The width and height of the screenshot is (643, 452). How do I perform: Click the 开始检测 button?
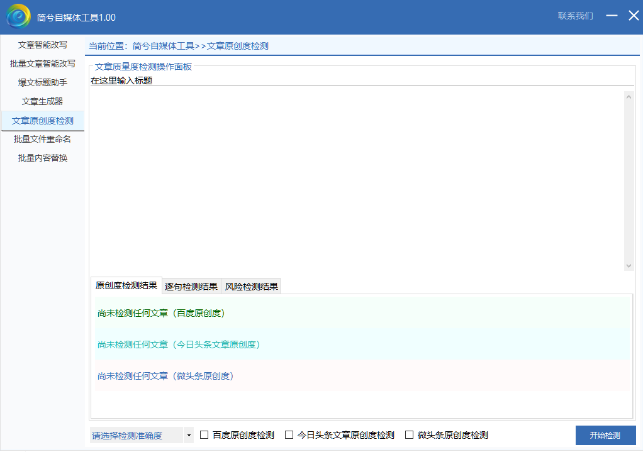pos(605,436)
